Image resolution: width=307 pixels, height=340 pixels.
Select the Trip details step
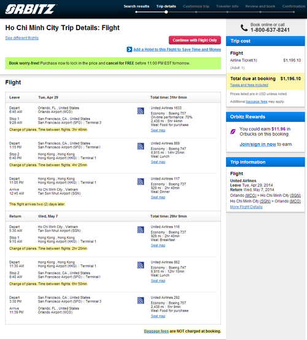(166, 6)
